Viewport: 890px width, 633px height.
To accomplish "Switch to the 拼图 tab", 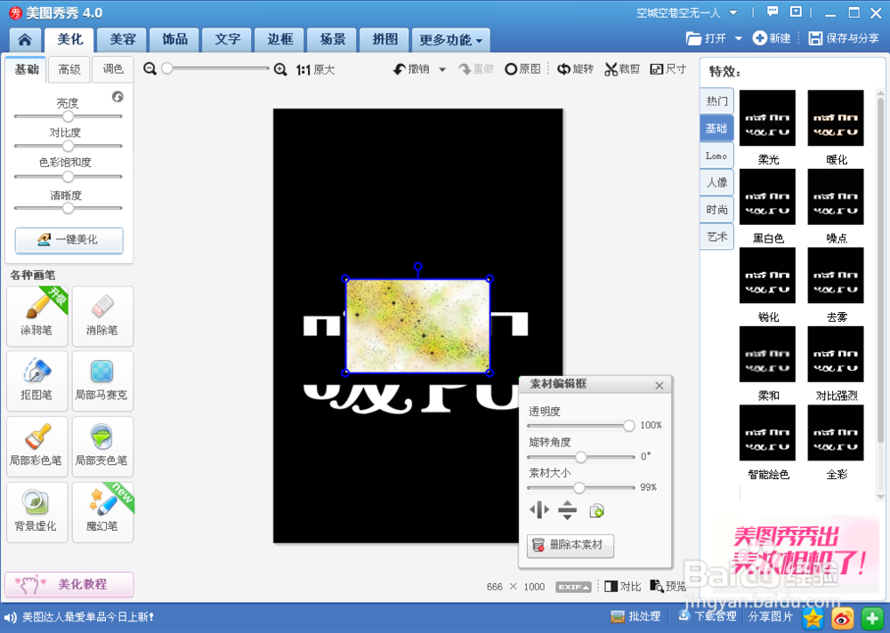I will (384, 40).
